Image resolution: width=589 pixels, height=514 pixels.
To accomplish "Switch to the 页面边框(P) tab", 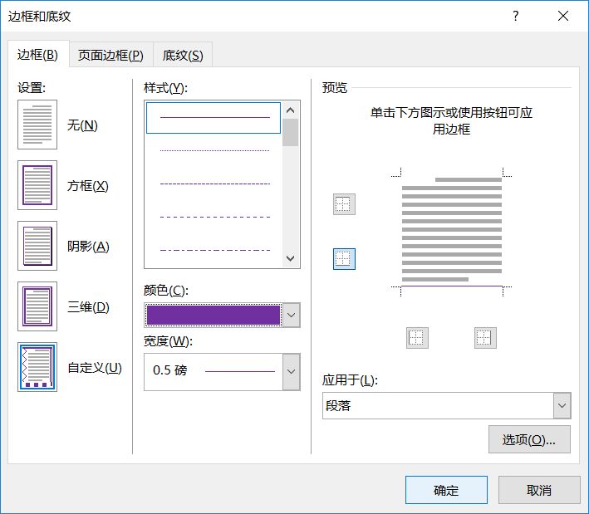I will point(110,55).
